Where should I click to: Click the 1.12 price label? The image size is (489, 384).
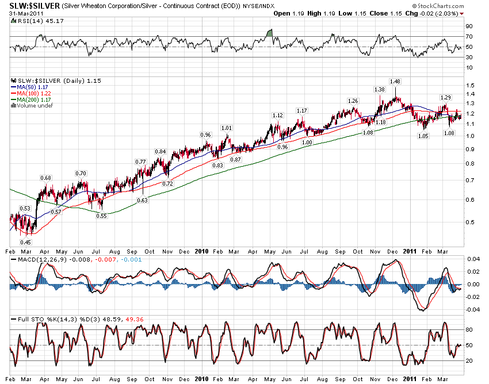277,116
